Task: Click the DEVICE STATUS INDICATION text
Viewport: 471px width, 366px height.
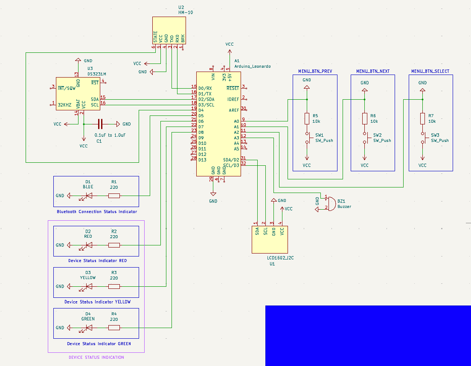Action: (x=96, y=357)
